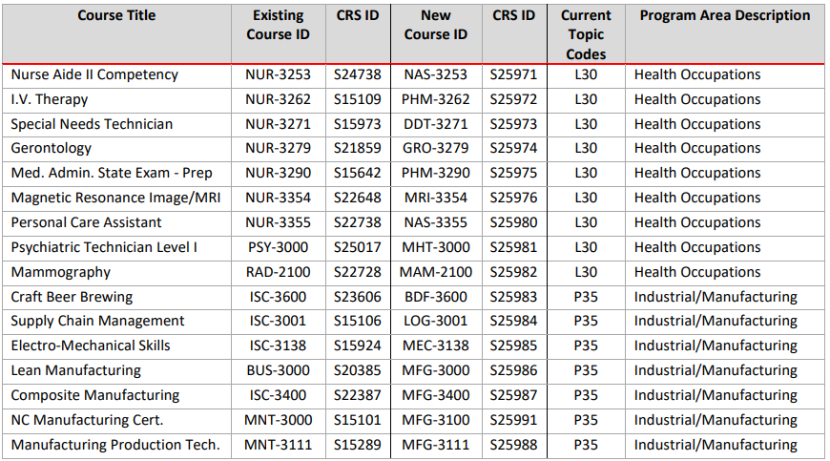Click the Special Needs Technician row title

tap(92, 124)
